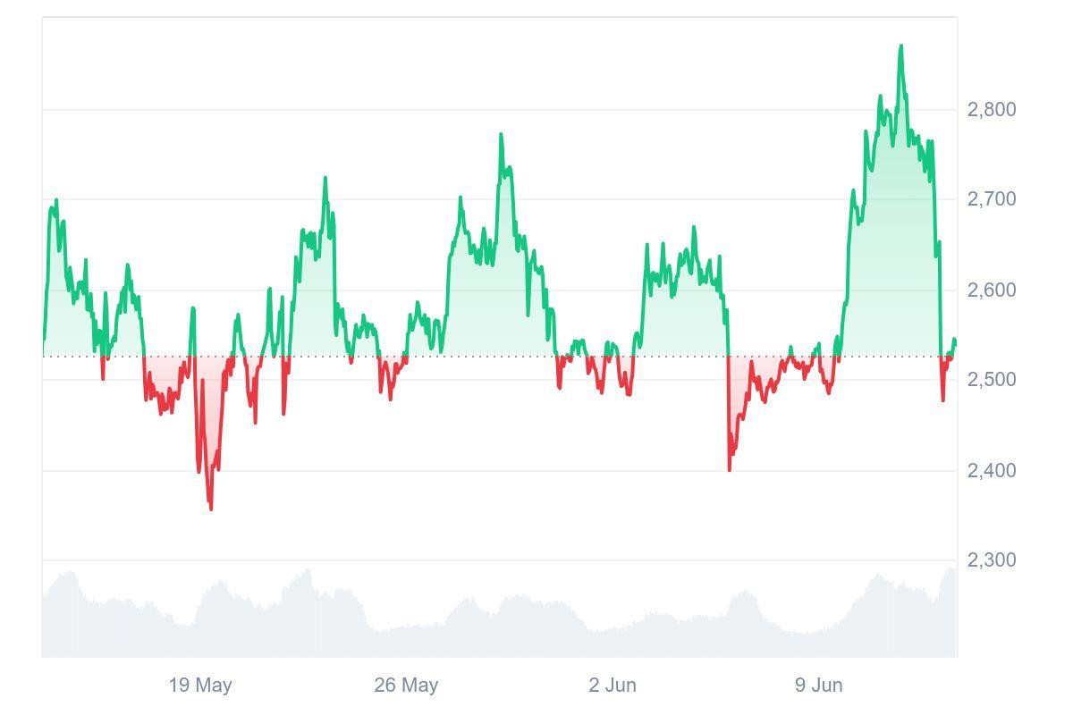The width and height of the screenshot is (1073, 715).
Task: Select the 2,600 price axis label
Action: point(991,290)
